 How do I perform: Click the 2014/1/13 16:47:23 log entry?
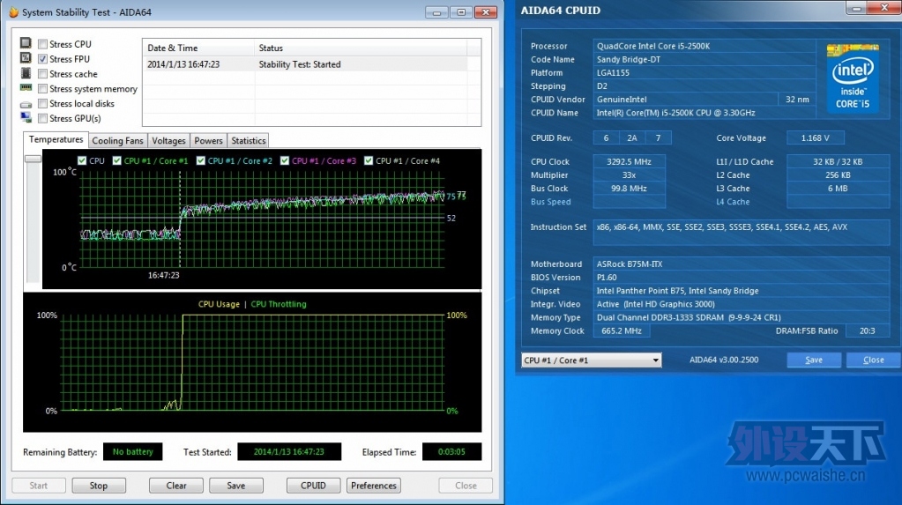(183, 64)
